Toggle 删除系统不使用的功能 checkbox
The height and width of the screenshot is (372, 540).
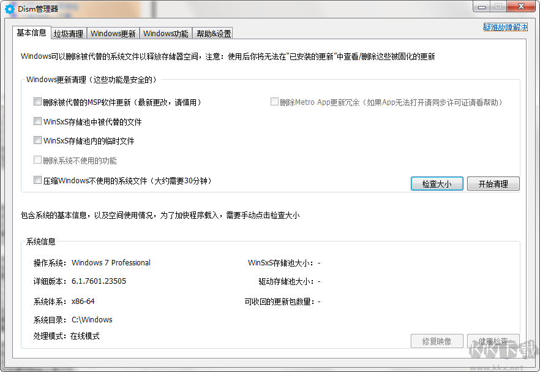[x=37, y=161]
